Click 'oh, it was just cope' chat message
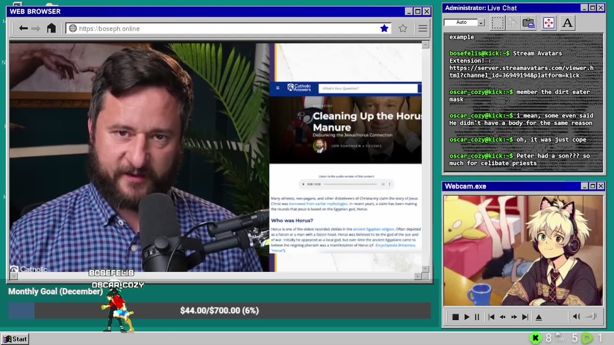The image size is (614, 345). pos(518,139)
